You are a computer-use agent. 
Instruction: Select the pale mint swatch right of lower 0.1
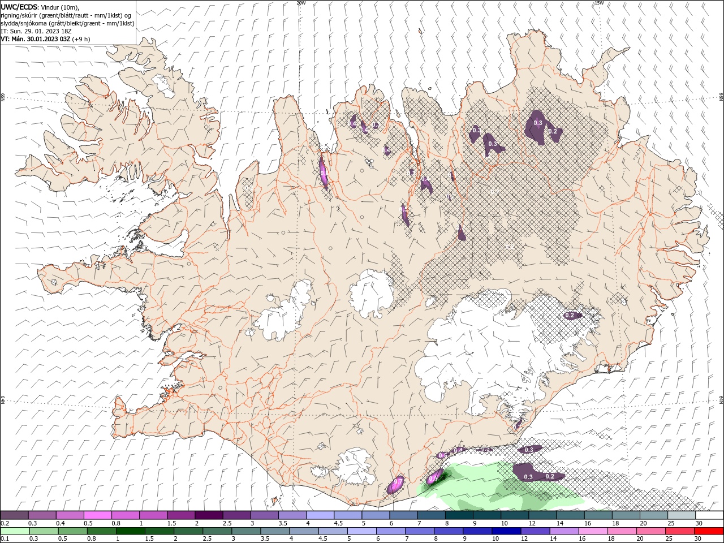[15, 531]
